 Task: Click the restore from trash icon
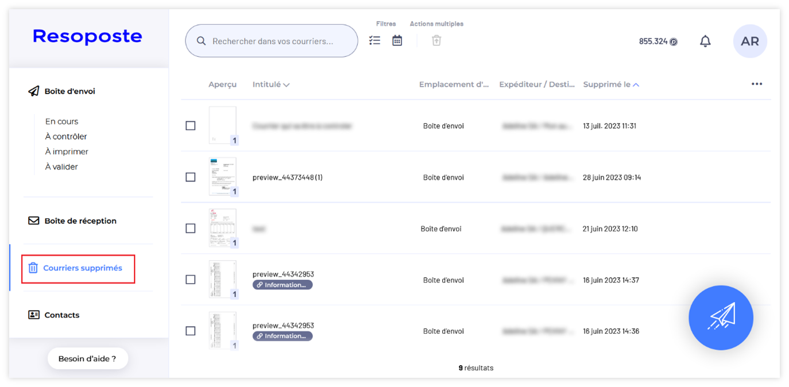click(x=436, y=41)
